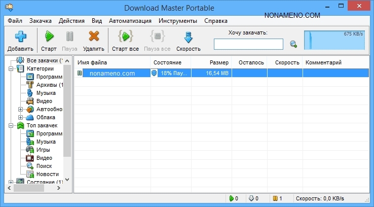Click the paused downloads icon in status bar
The height and width of the screenshot is (207, 374).
pos(275,198)
